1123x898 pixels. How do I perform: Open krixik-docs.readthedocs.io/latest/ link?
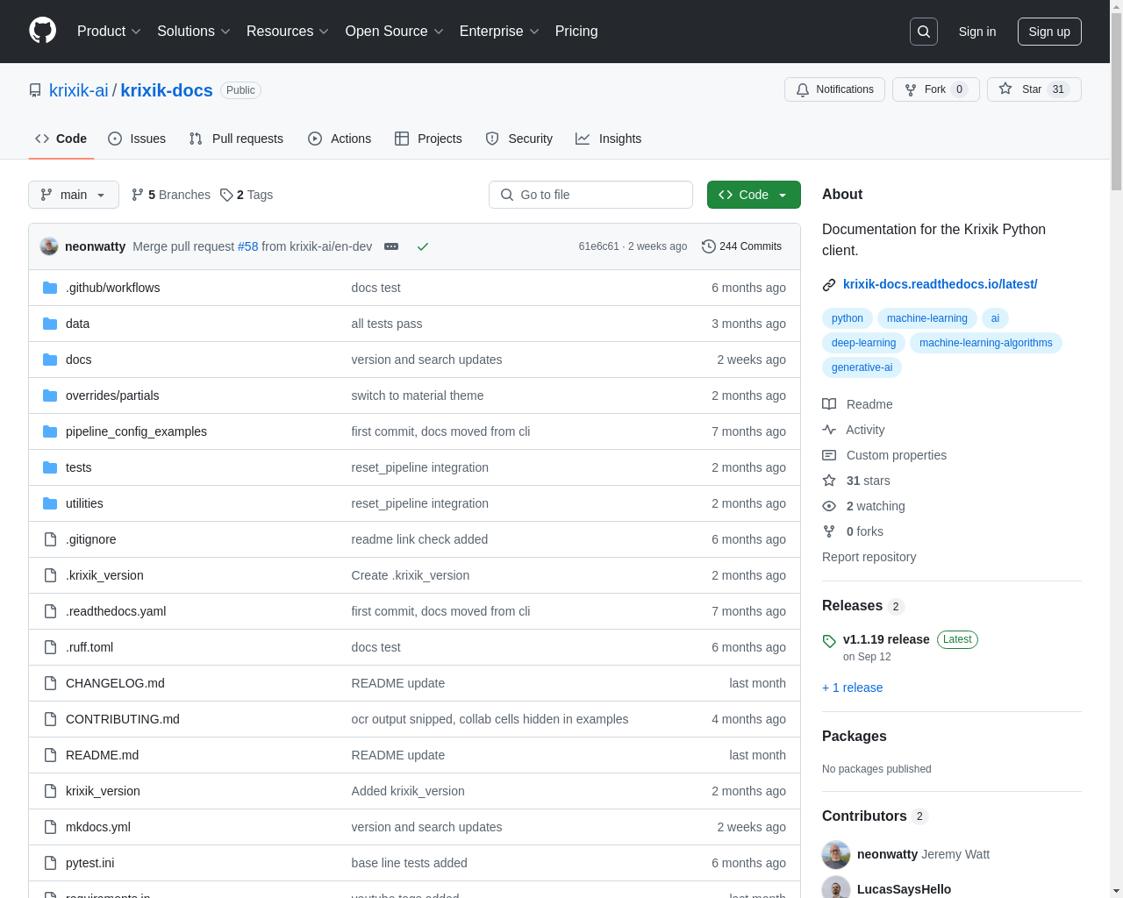(940, 284)
